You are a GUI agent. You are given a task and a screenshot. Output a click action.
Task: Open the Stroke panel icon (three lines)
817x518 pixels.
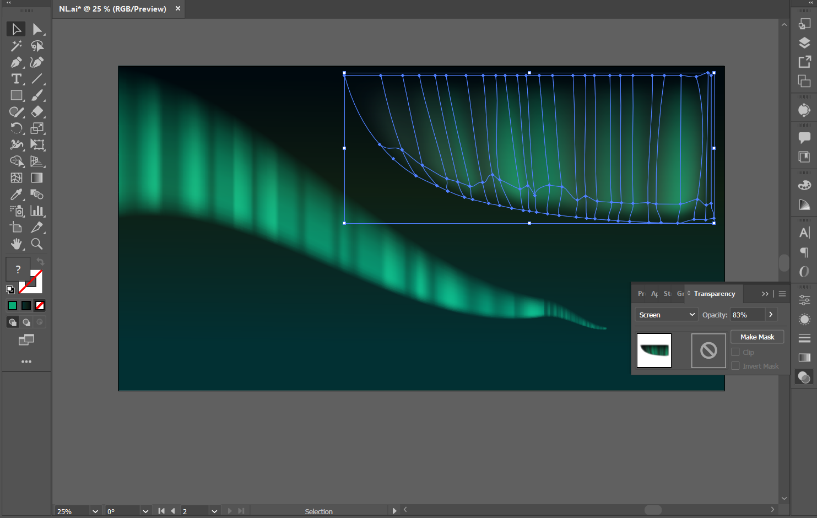tap(804, 338)
